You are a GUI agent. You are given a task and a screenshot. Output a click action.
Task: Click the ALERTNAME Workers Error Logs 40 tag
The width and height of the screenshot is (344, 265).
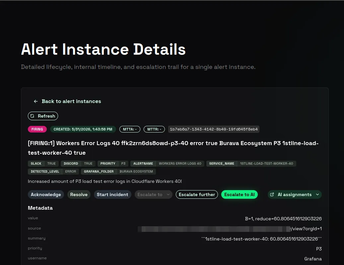click(167, 164)
